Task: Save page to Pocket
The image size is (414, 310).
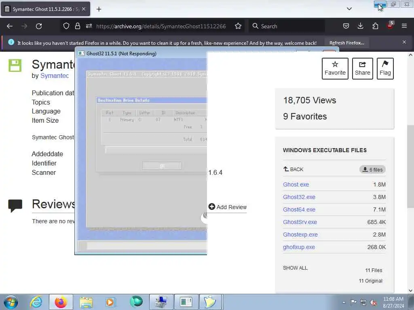Action: [x=346, y=26]
